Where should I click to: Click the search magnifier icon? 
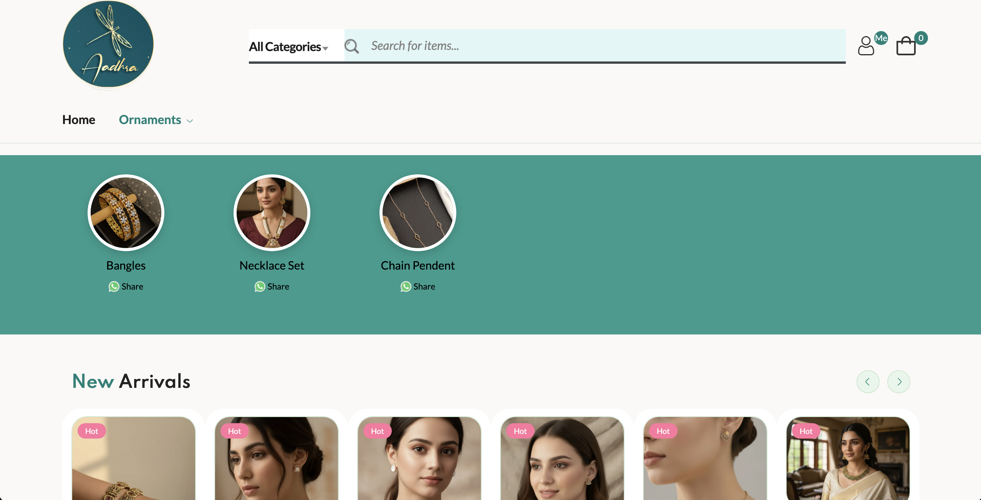click(x=351, y=46)
